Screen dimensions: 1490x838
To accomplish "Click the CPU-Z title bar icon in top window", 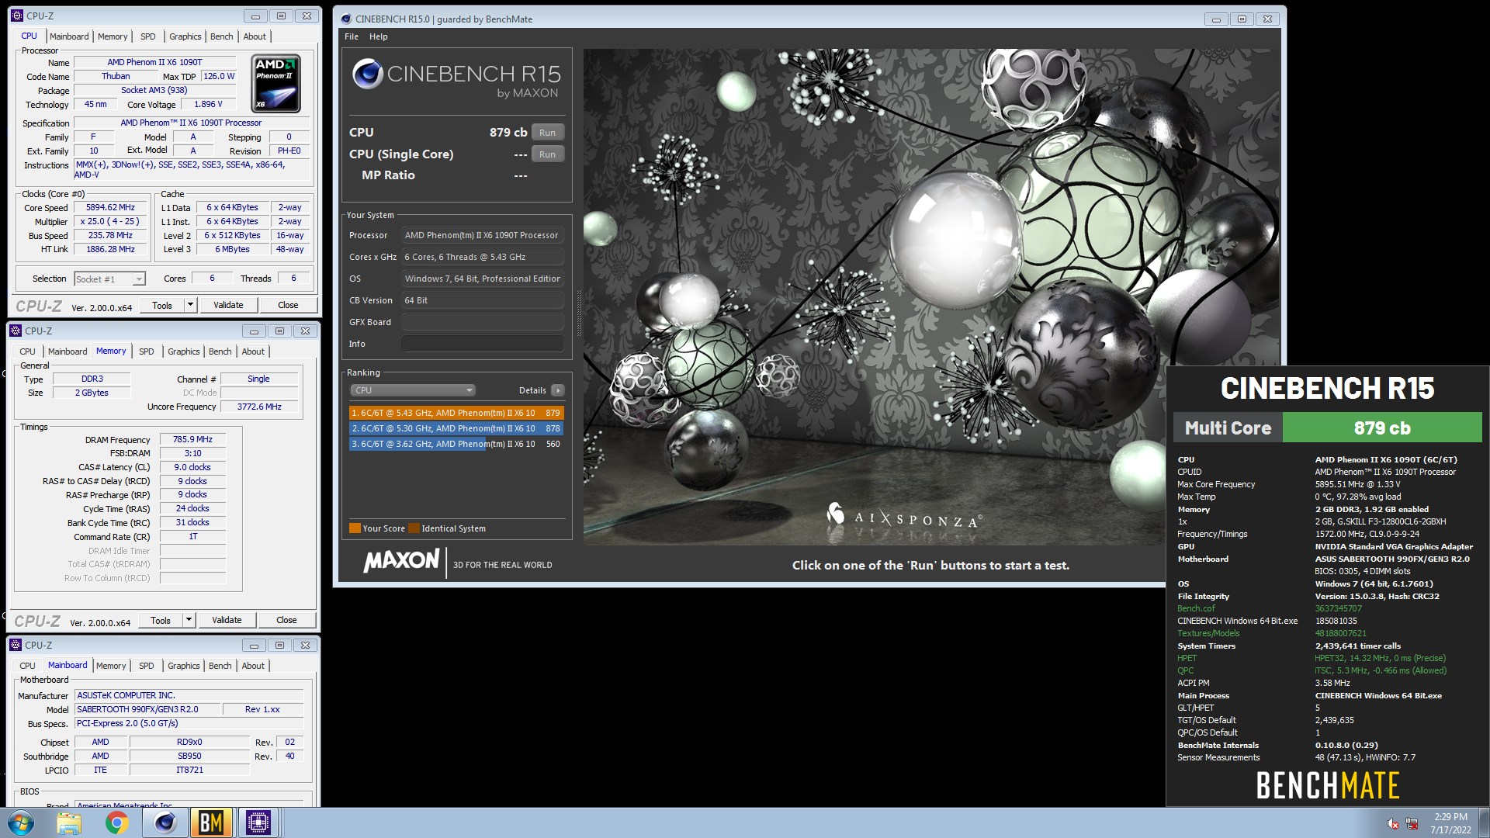I will (16, 16).
